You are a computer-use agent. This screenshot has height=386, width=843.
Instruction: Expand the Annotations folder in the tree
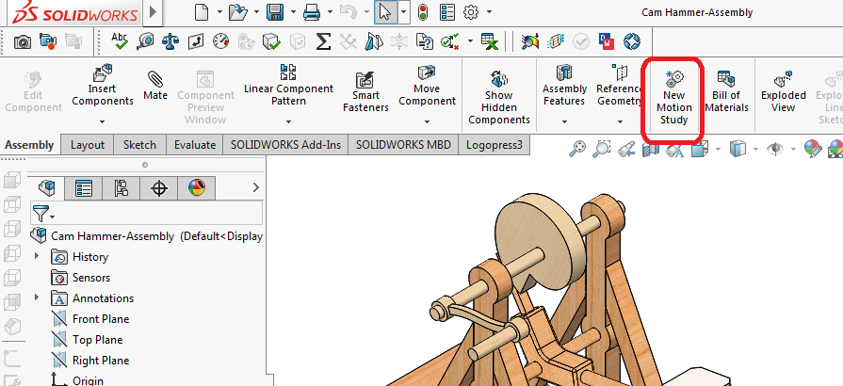coord(37,297)
